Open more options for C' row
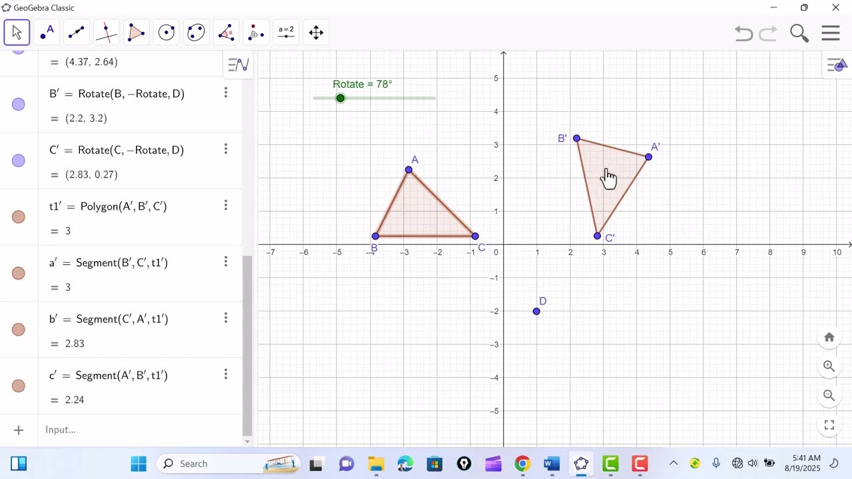 (226, 149)
